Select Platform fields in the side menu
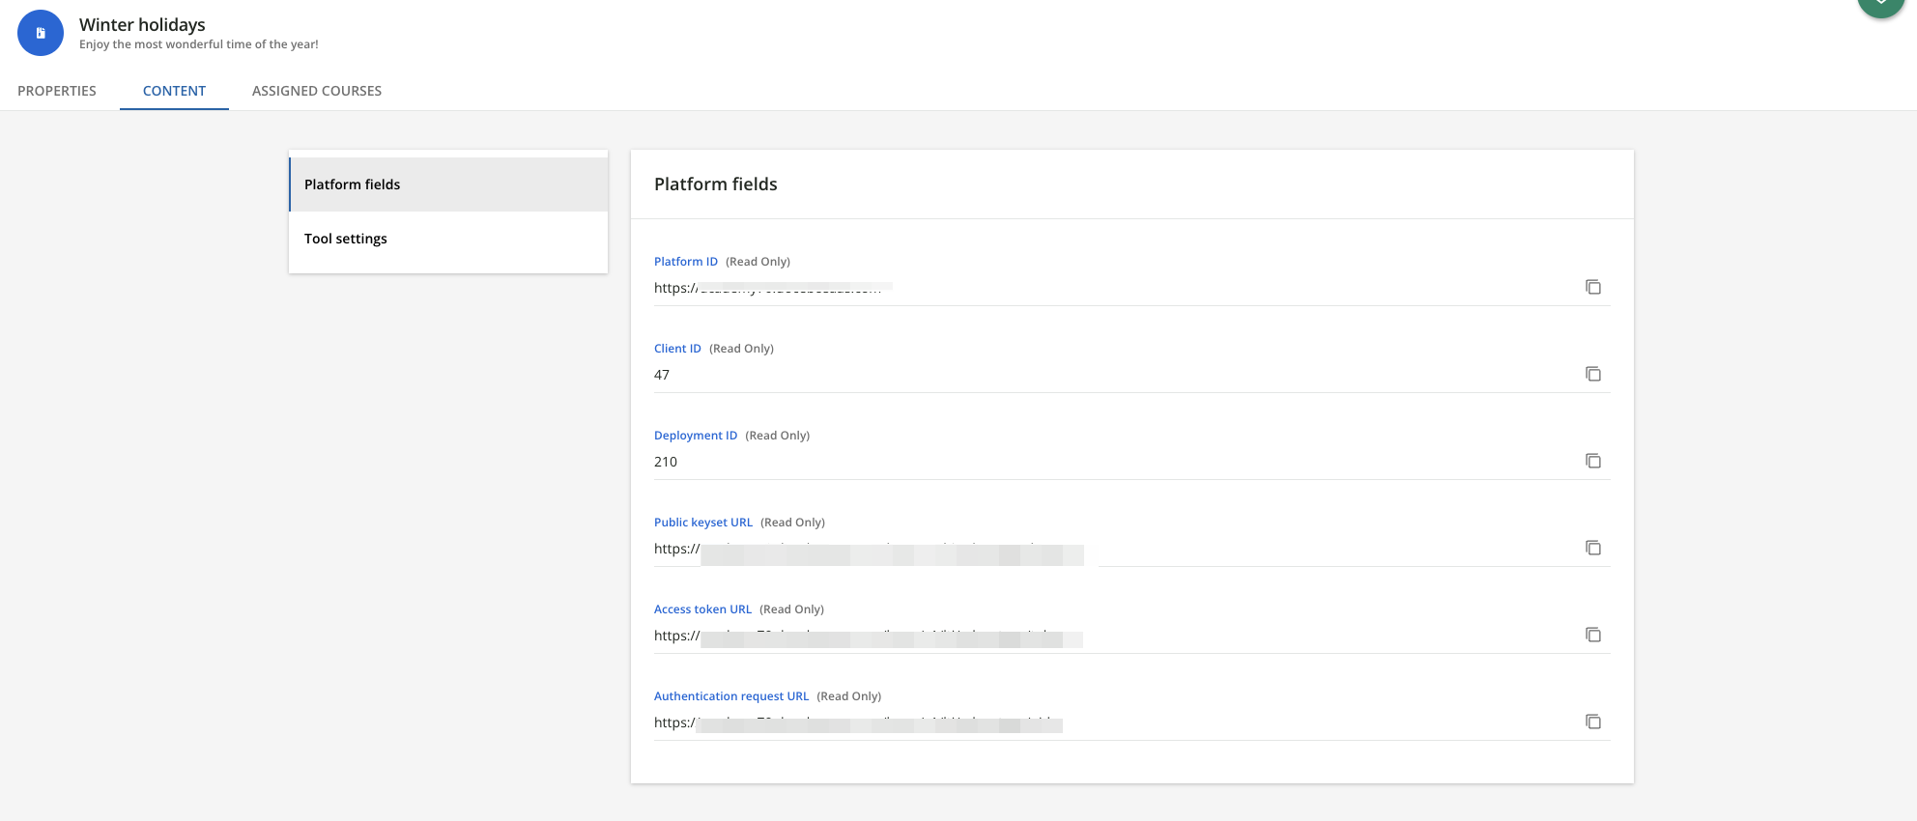This screenshot has width=1917, height=821. 448,184
